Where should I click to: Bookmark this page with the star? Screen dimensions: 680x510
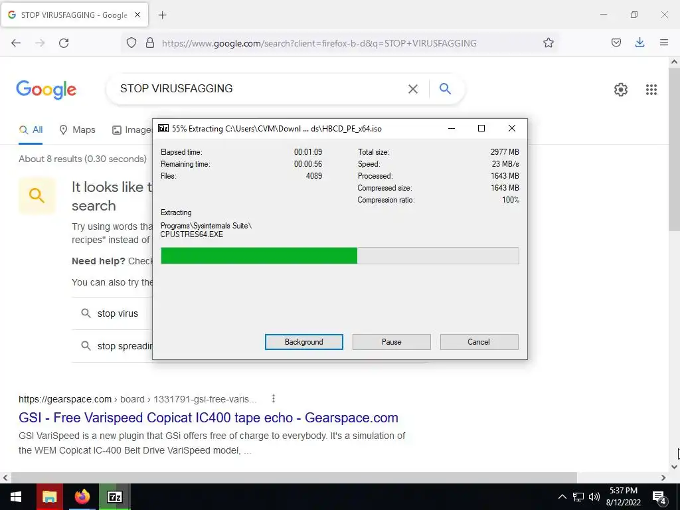pyautogui.click(x=548, y=42)
